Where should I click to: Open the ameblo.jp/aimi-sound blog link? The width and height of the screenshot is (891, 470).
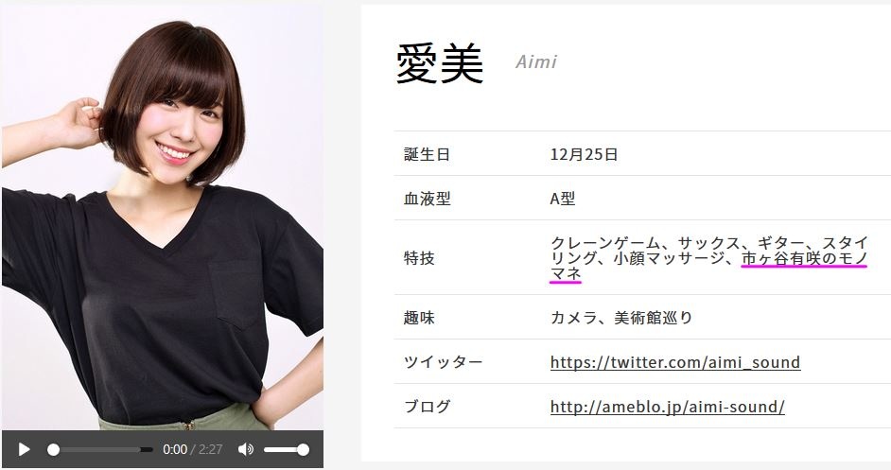tap(667, 407)
